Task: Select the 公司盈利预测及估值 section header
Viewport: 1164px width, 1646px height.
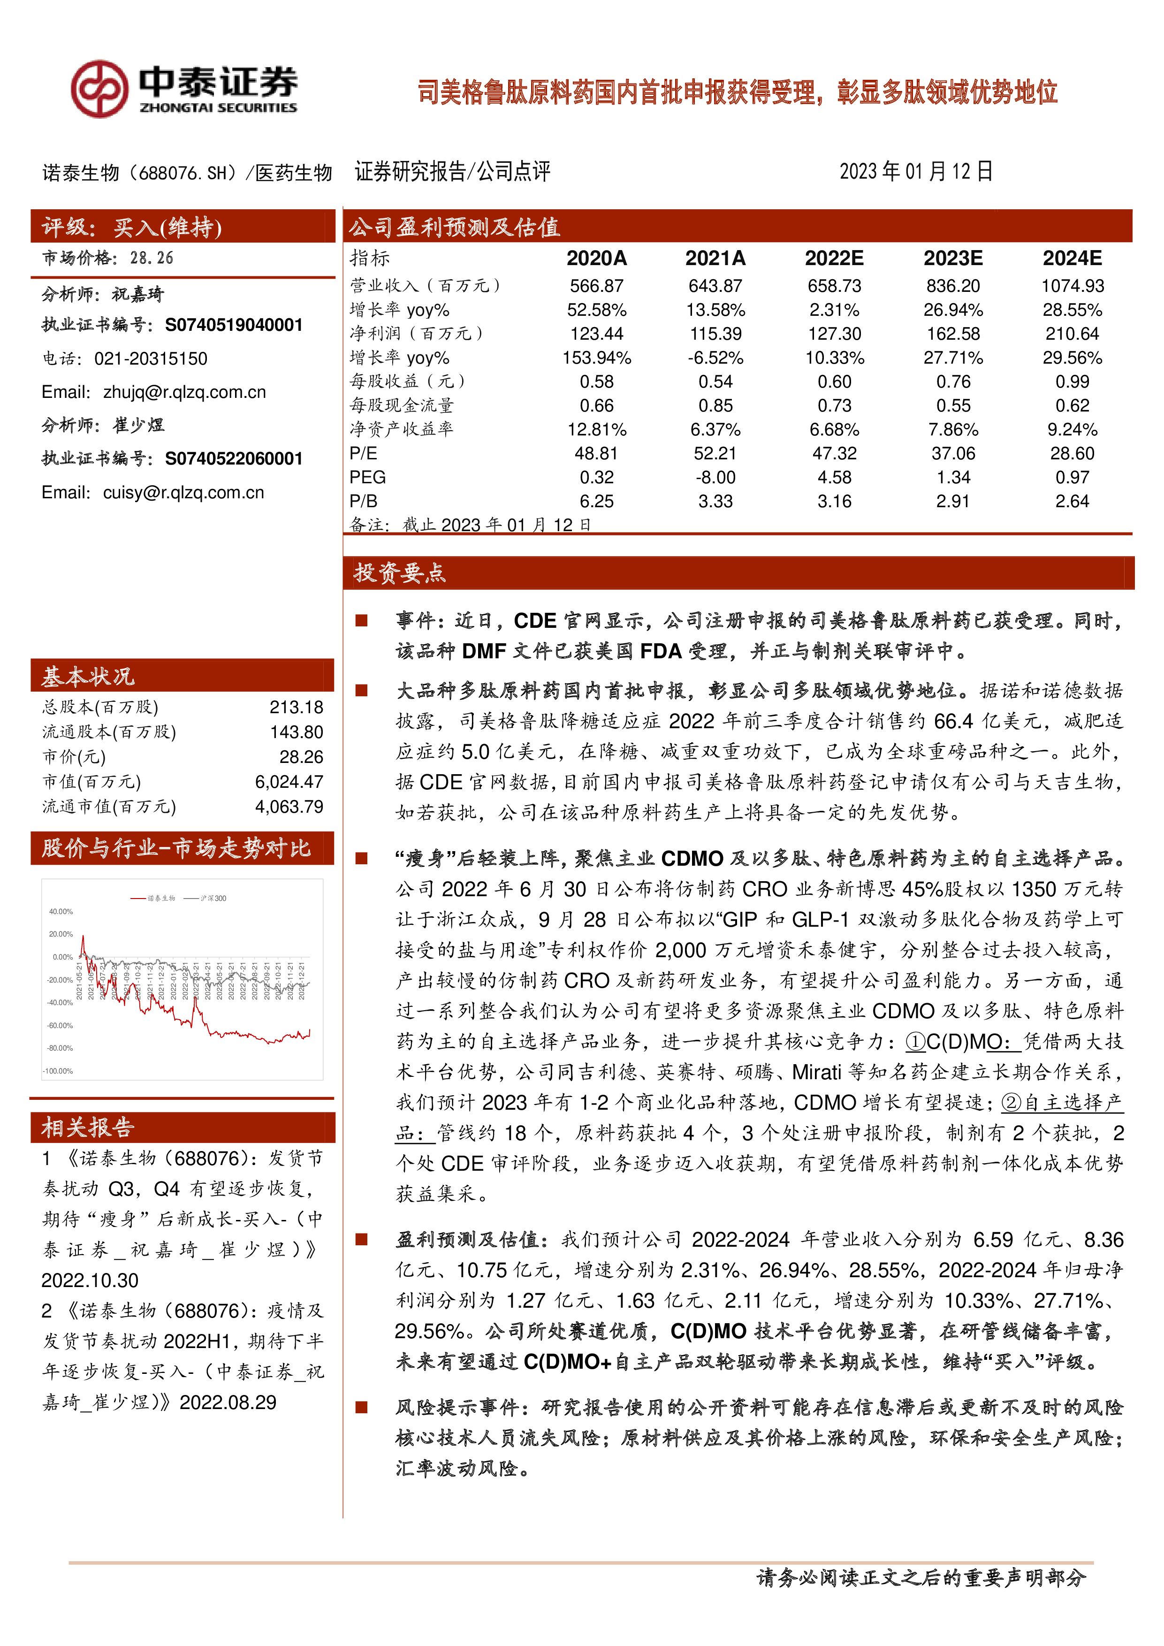Action: pyautogui.click(x=455, y=227)
